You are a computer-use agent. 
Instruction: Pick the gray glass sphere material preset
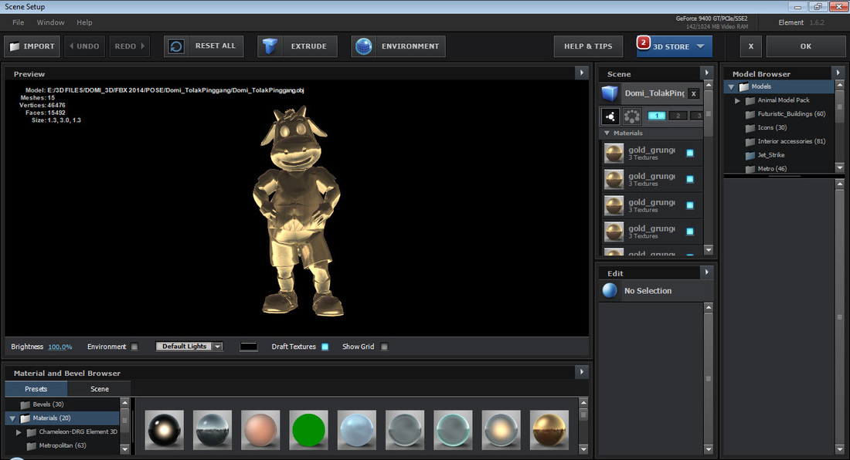point(405,430)
